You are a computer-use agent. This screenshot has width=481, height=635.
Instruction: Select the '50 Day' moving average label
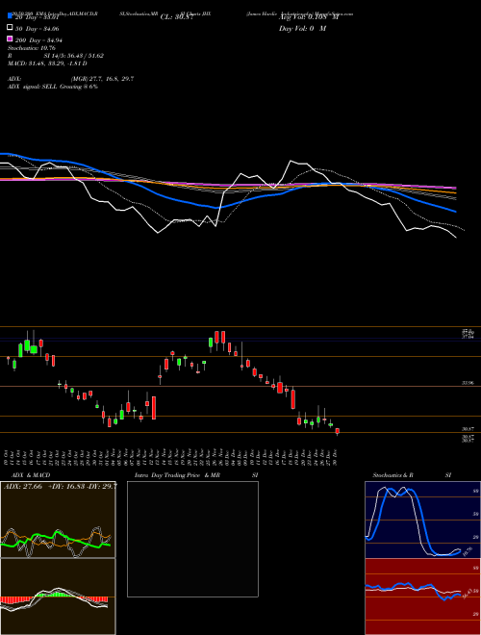pyautogui.click(x=38, y=29)
